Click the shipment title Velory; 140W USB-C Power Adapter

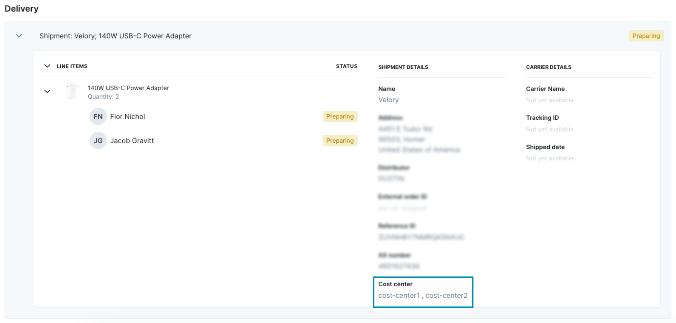tap(116, 36)
